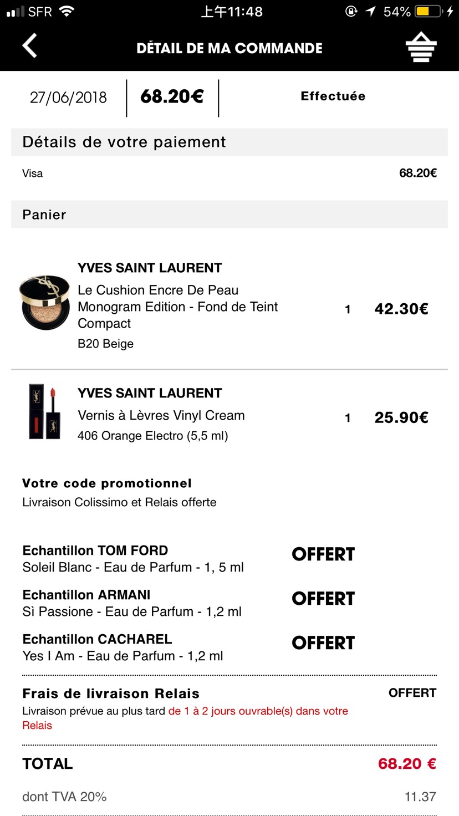Tap the 11:48 clock in status bar

232,12
